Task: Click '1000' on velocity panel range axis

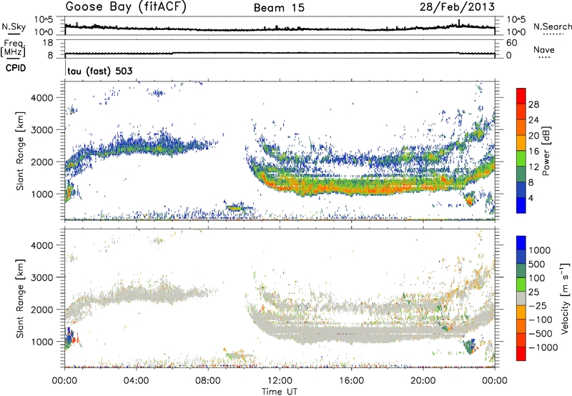Action: coord(41,342)
